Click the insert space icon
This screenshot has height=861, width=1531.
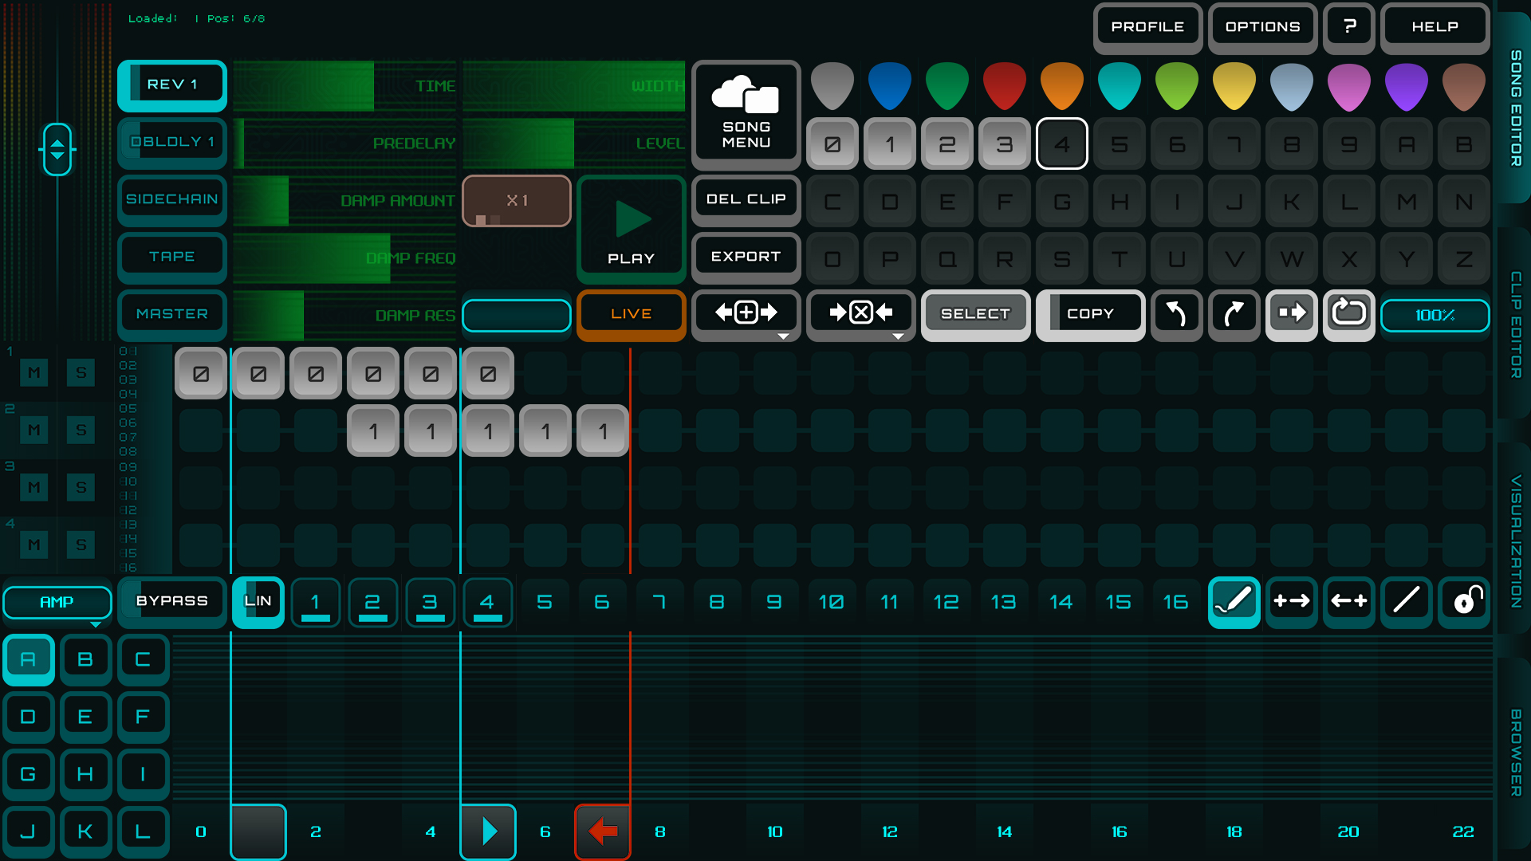pos(746,313)
